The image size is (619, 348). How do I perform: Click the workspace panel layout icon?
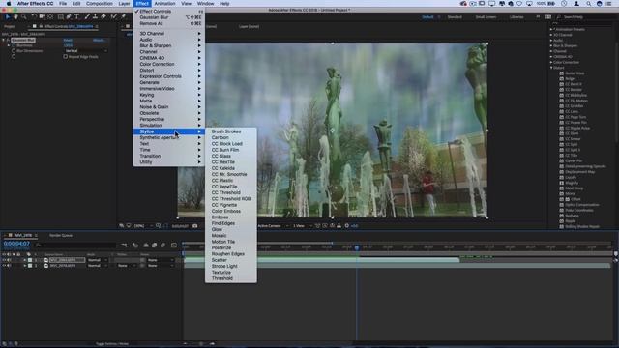548,17
